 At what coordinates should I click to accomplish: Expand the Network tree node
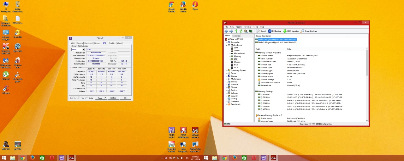point(226,85)
